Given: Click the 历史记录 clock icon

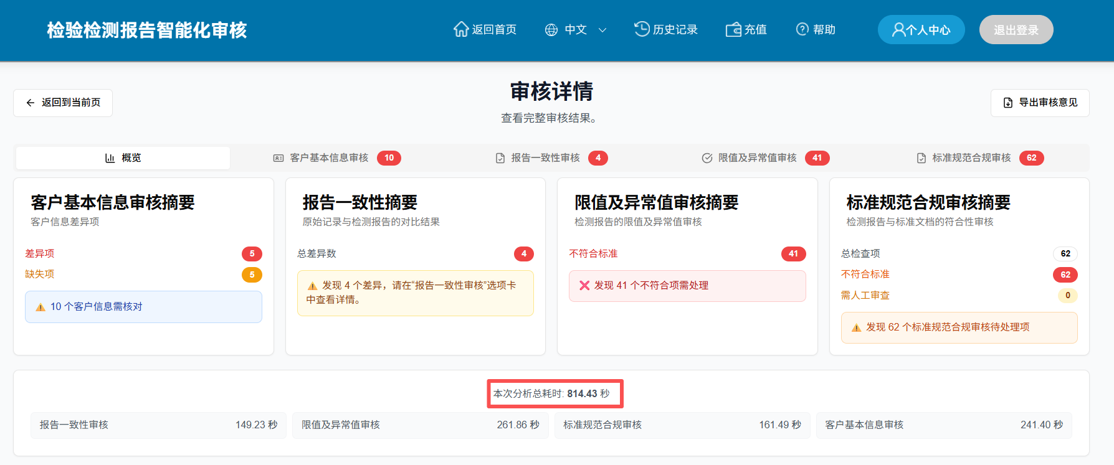Looking at the screenshot, I should pos(642,29).
